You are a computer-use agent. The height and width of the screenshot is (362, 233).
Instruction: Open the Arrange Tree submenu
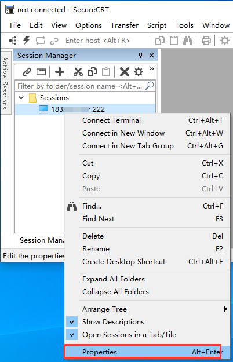pos(147,309)
